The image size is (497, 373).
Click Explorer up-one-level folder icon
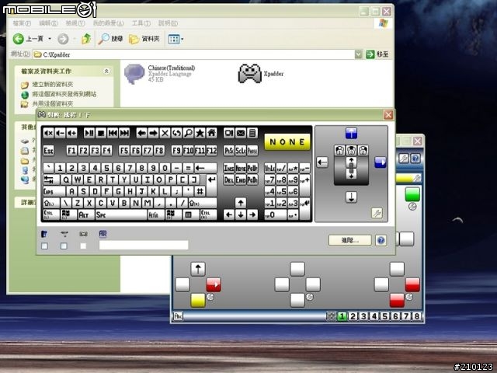point(86,39)
